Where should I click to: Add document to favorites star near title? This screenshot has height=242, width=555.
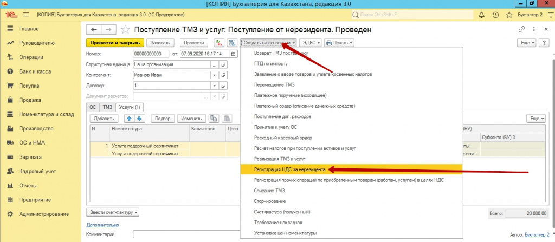(125, 29)
